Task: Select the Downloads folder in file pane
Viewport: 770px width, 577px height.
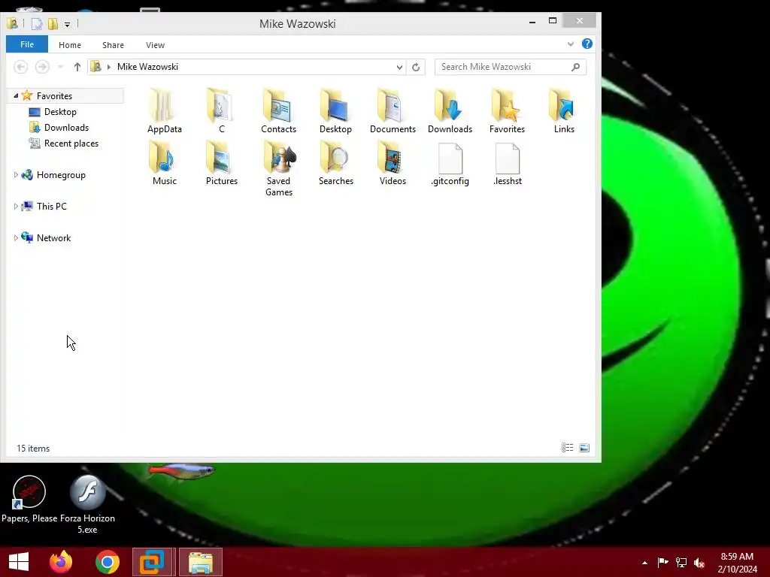Action: click(x=450, y=111)
